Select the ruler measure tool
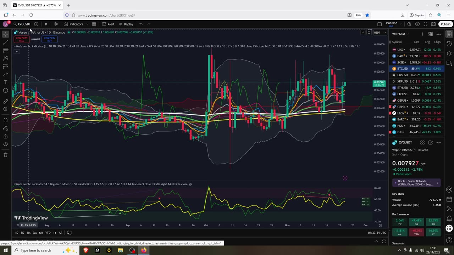Screen dimensions: 454x255 [x=5, y=101]
